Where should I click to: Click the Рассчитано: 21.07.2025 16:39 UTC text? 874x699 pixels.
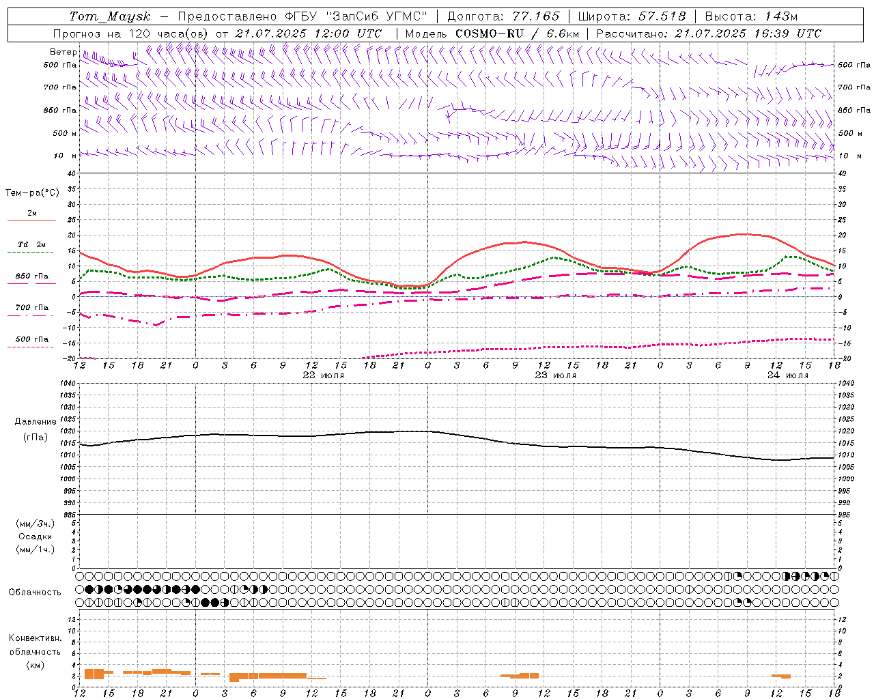click(709, 33)
